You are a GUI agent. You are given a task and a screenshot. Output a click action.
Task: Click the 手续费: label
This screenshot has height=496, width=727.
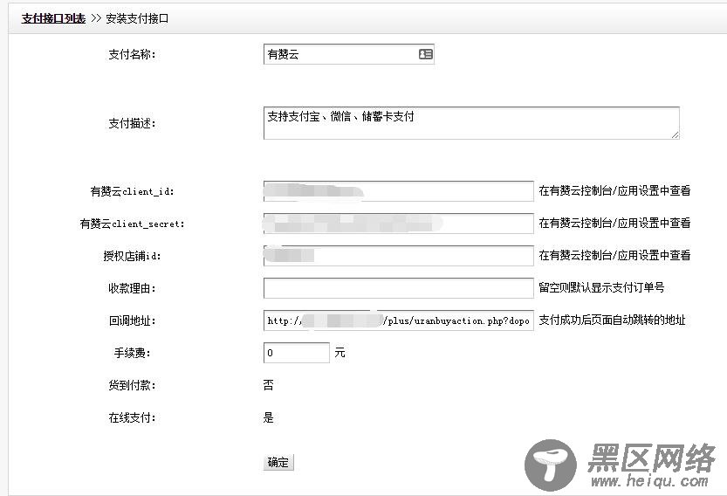click(x=132, y=353)
